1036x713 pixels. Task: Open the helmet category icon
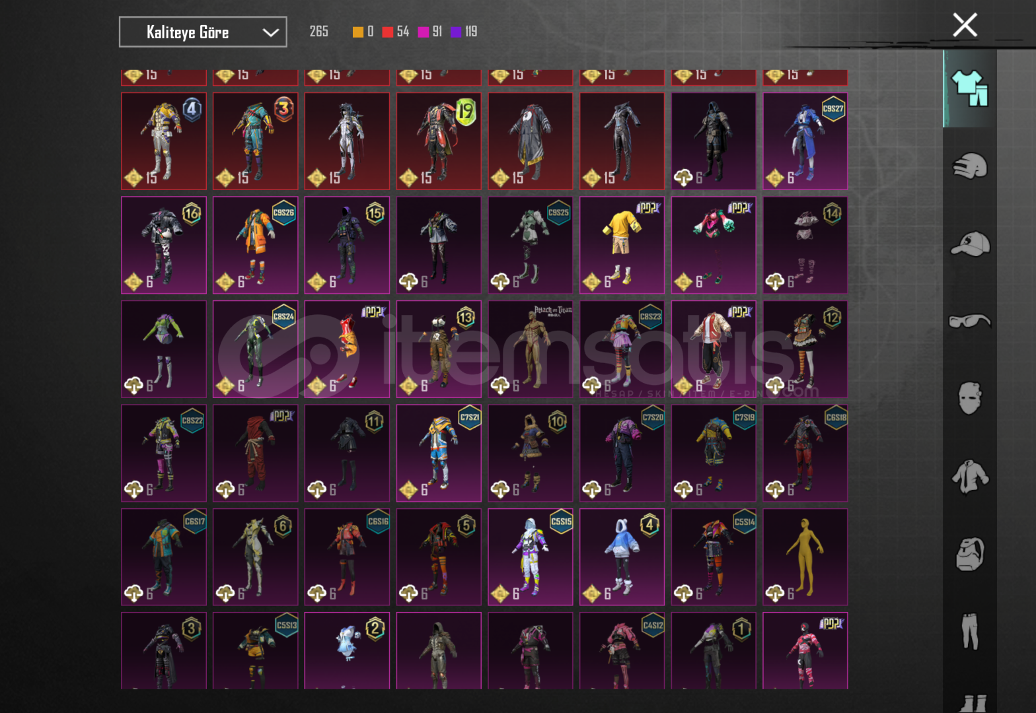[x=969, y=166]
